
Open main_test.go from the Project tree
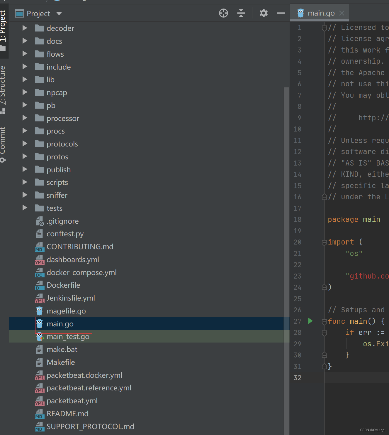[x=68, y=336]
